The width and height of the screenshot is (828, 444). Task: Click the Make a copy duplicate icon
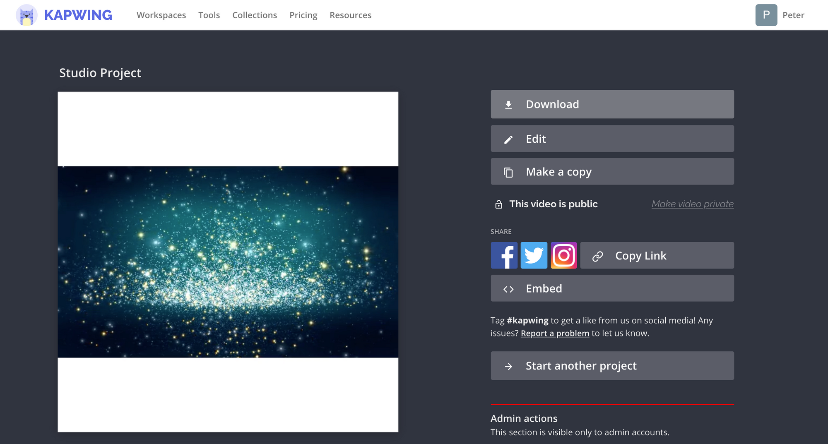click(x=508, y=171)
